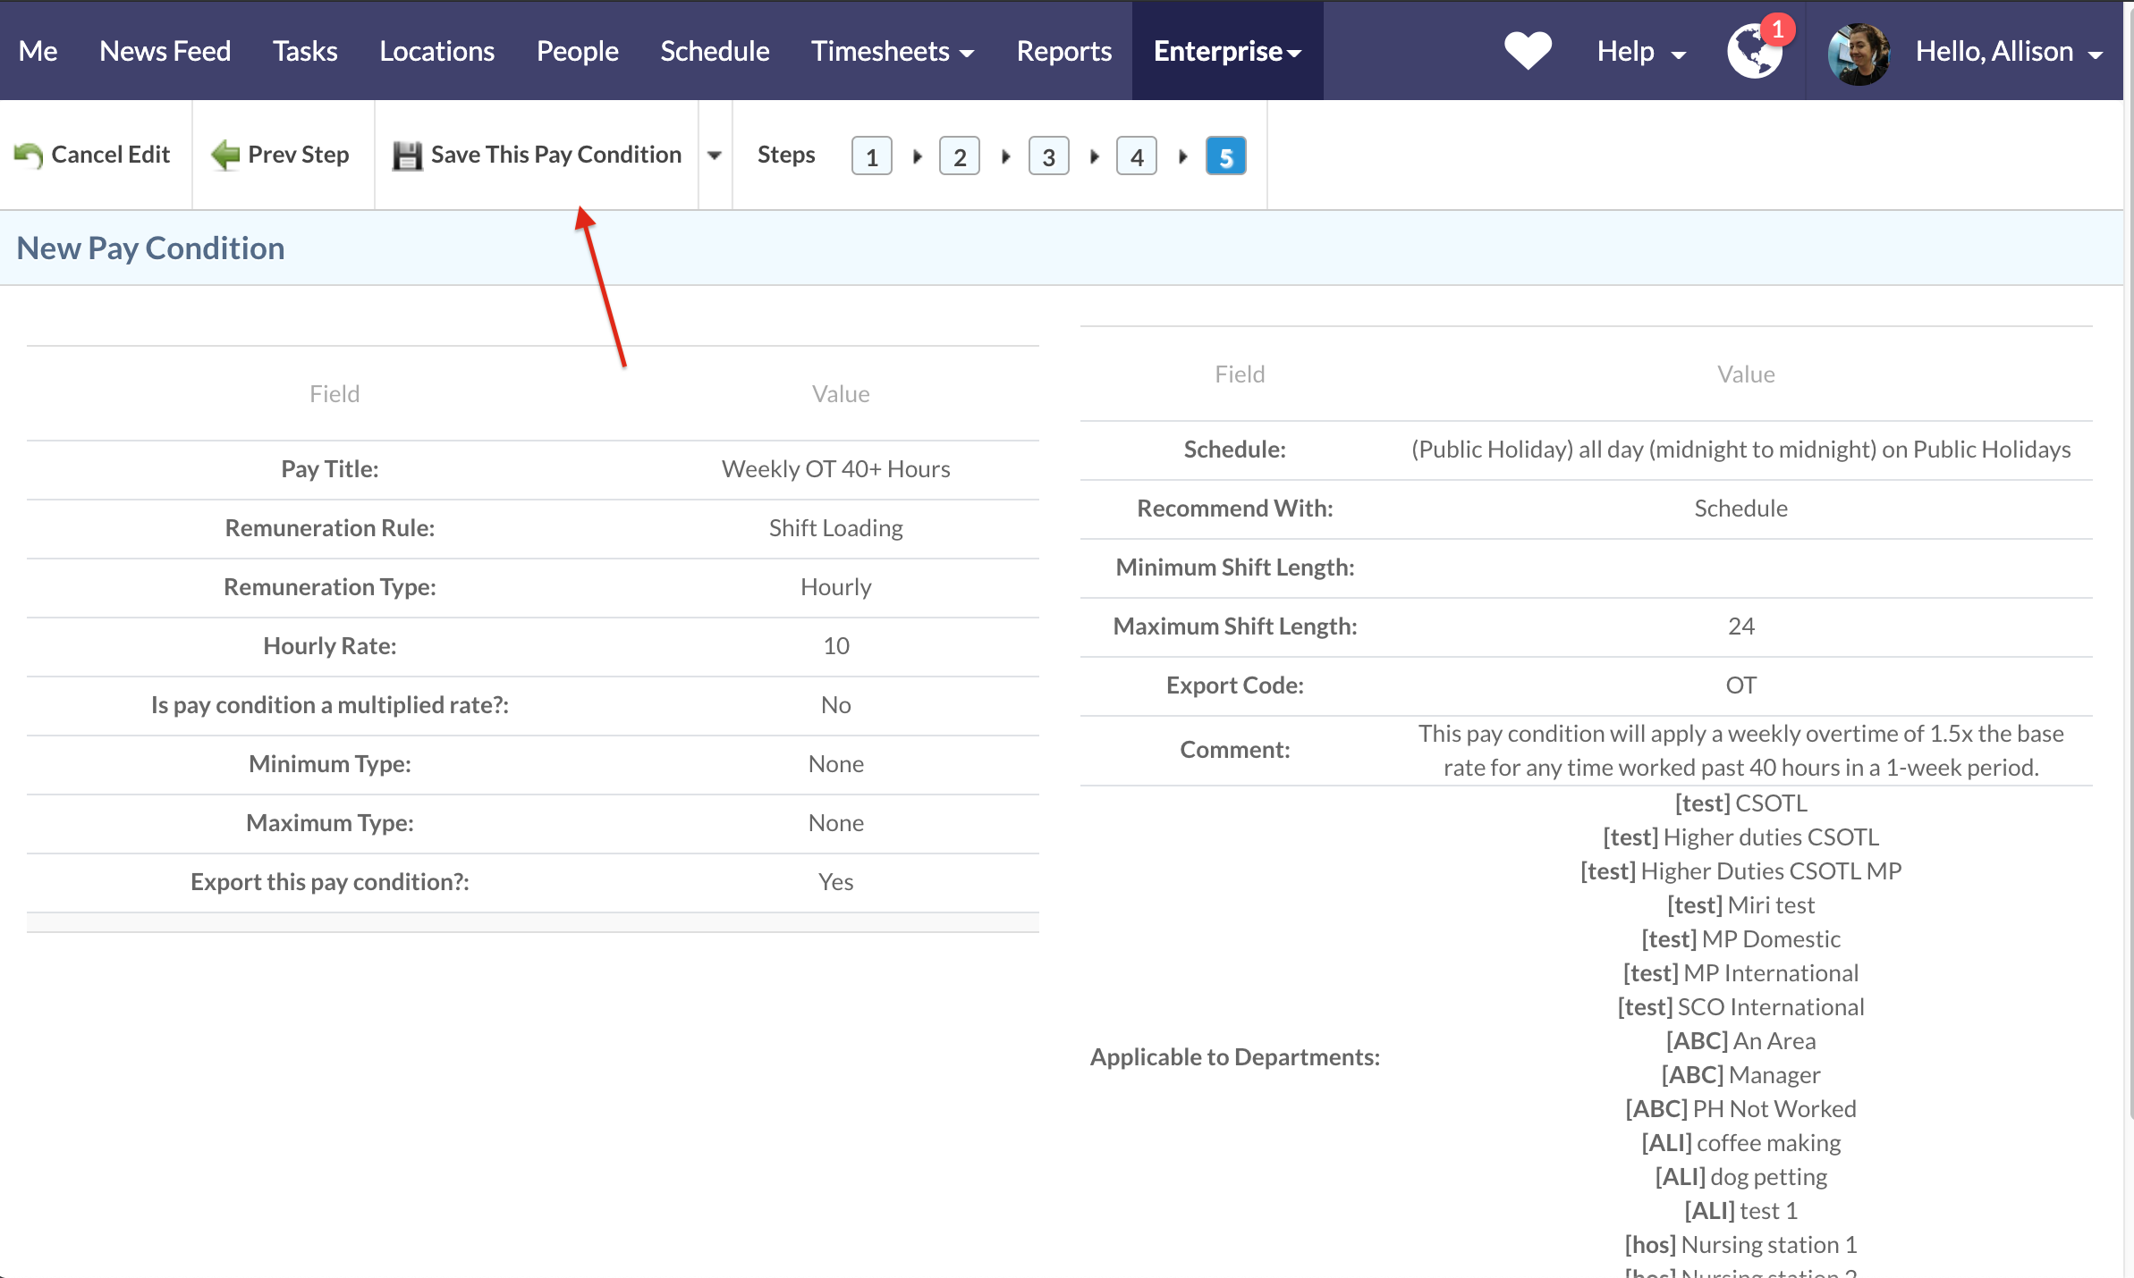Click the heart favorites icon

1528,51
